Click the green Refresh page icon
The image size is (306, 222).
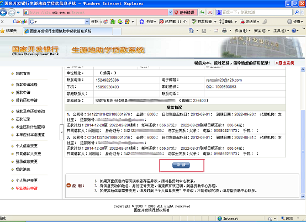[x=202, y=13]
